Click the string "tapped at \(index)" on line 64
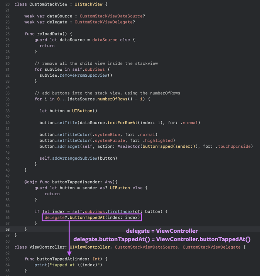The width and height of the screenshot is (260, 276). 75,265
